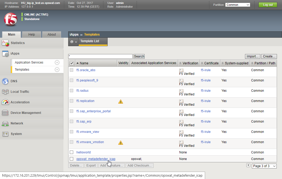Open the f5.sap_erp template link
This screenshot has height=179, width=282.
[x=84, y=122]
